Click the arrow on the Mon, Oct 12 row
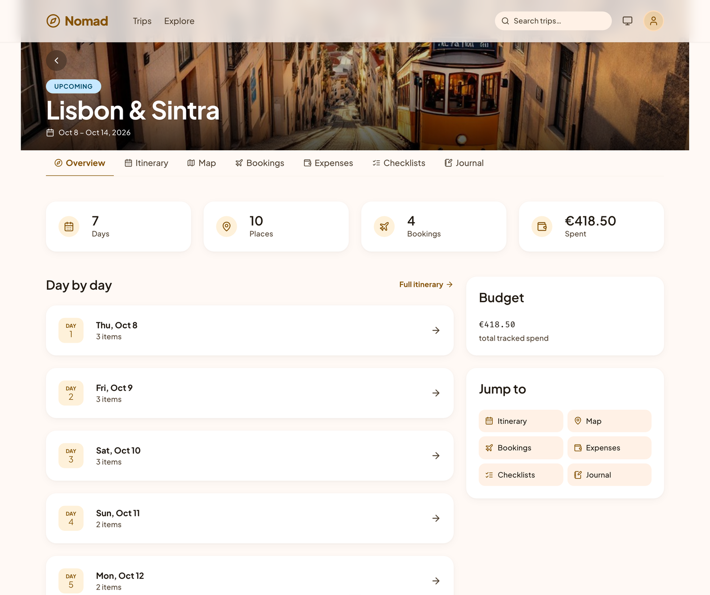Screen dimensions: 710x595 click(436, 581)
